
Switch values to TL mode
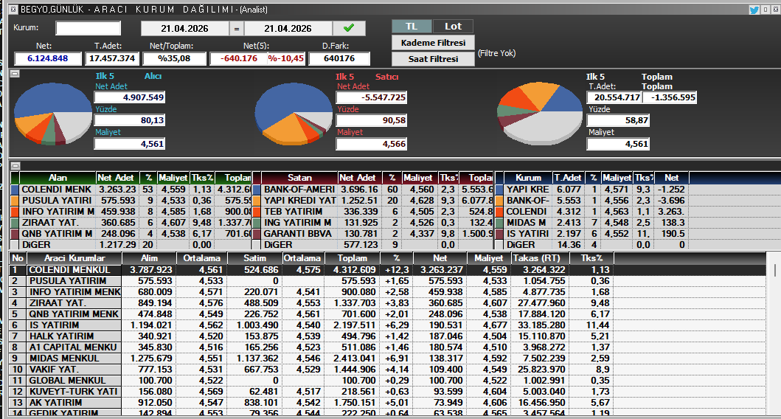[x=412, y=27]
